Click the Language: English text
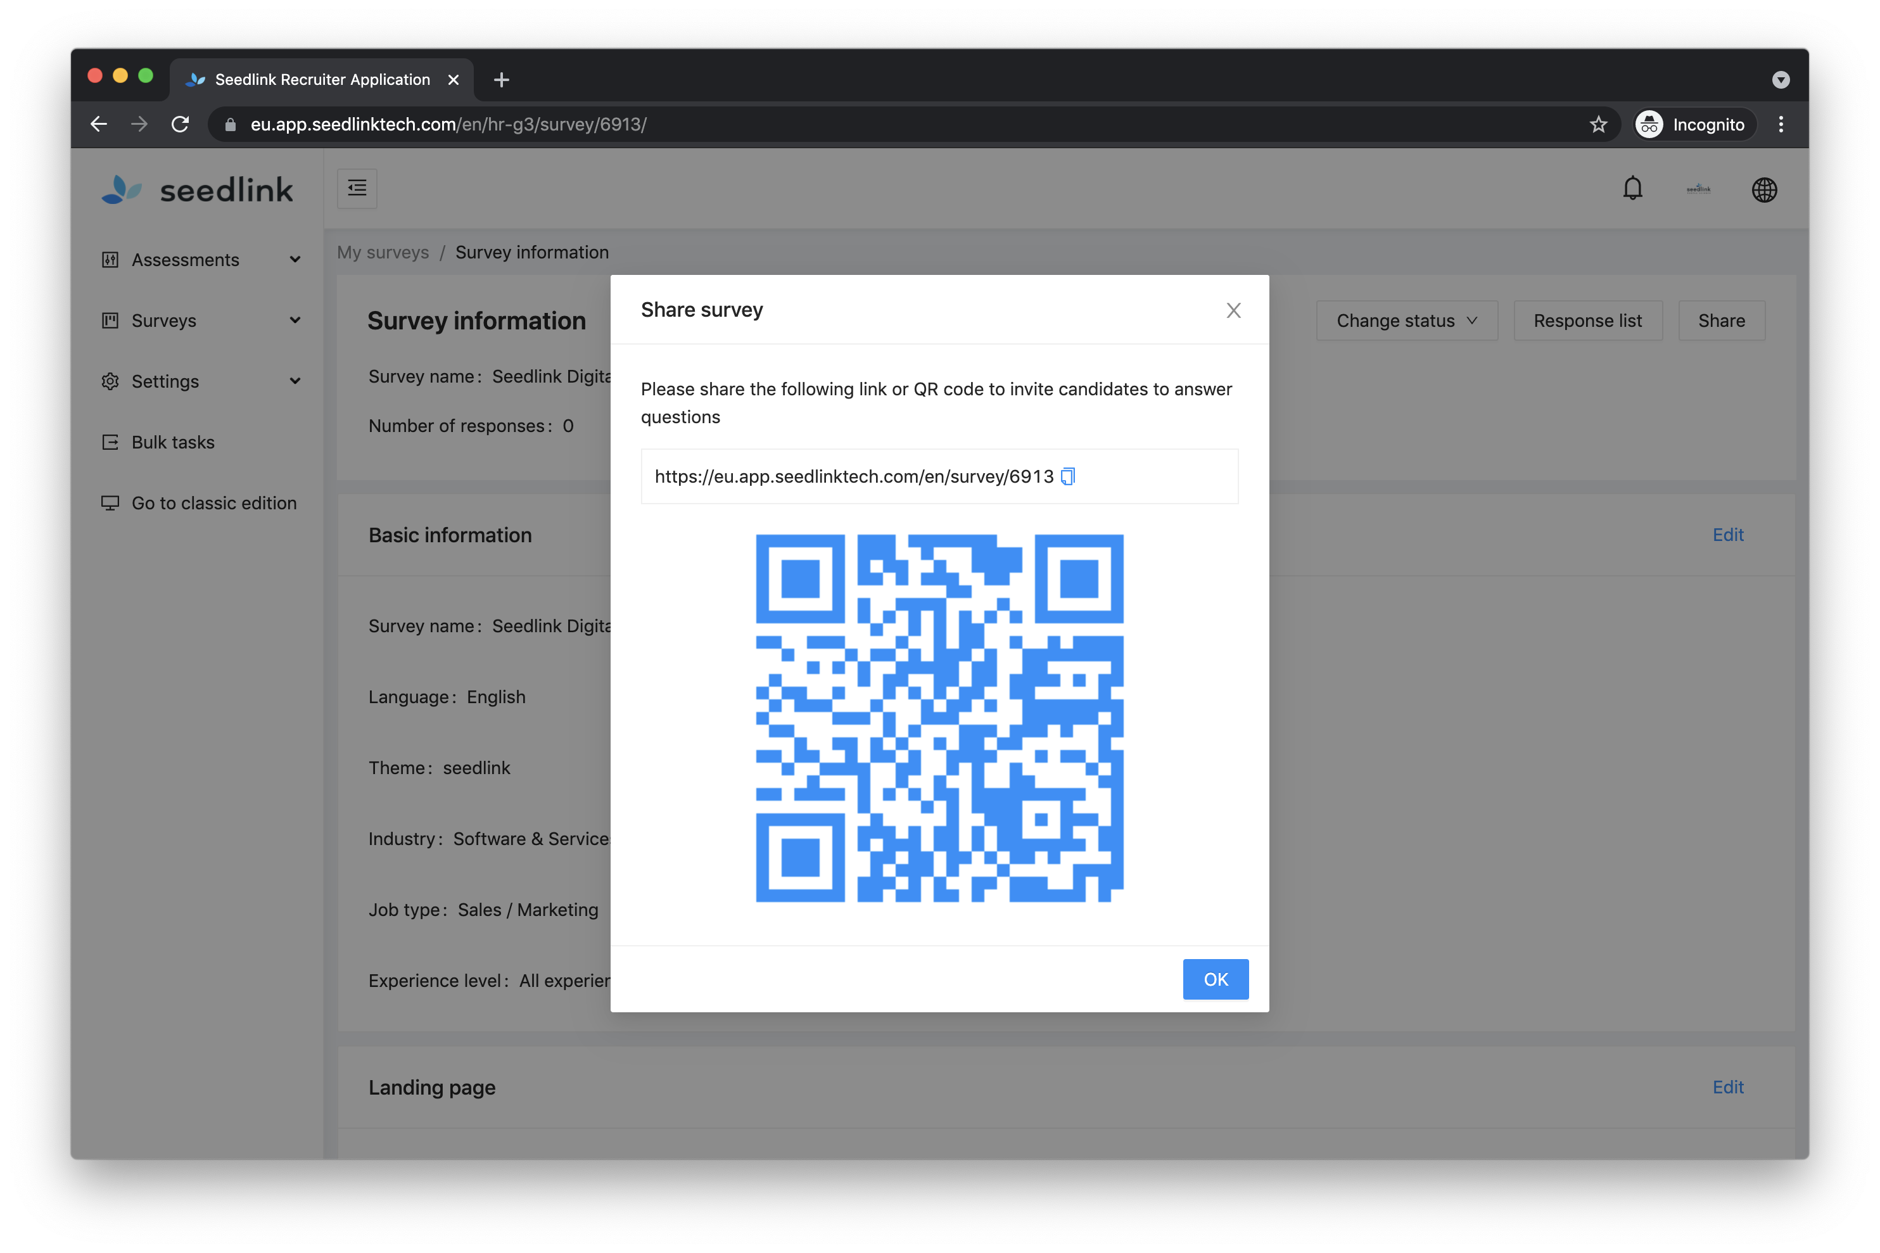 (447, 697)
